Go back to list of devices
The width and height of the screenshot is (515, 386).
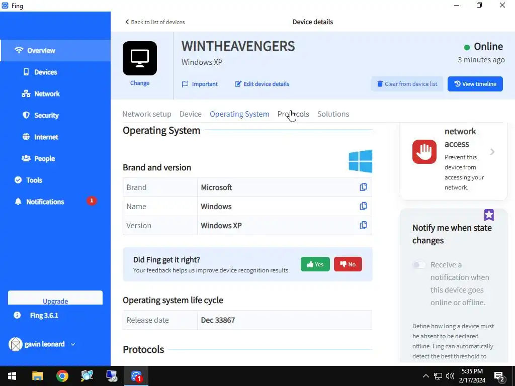[155, 22]
